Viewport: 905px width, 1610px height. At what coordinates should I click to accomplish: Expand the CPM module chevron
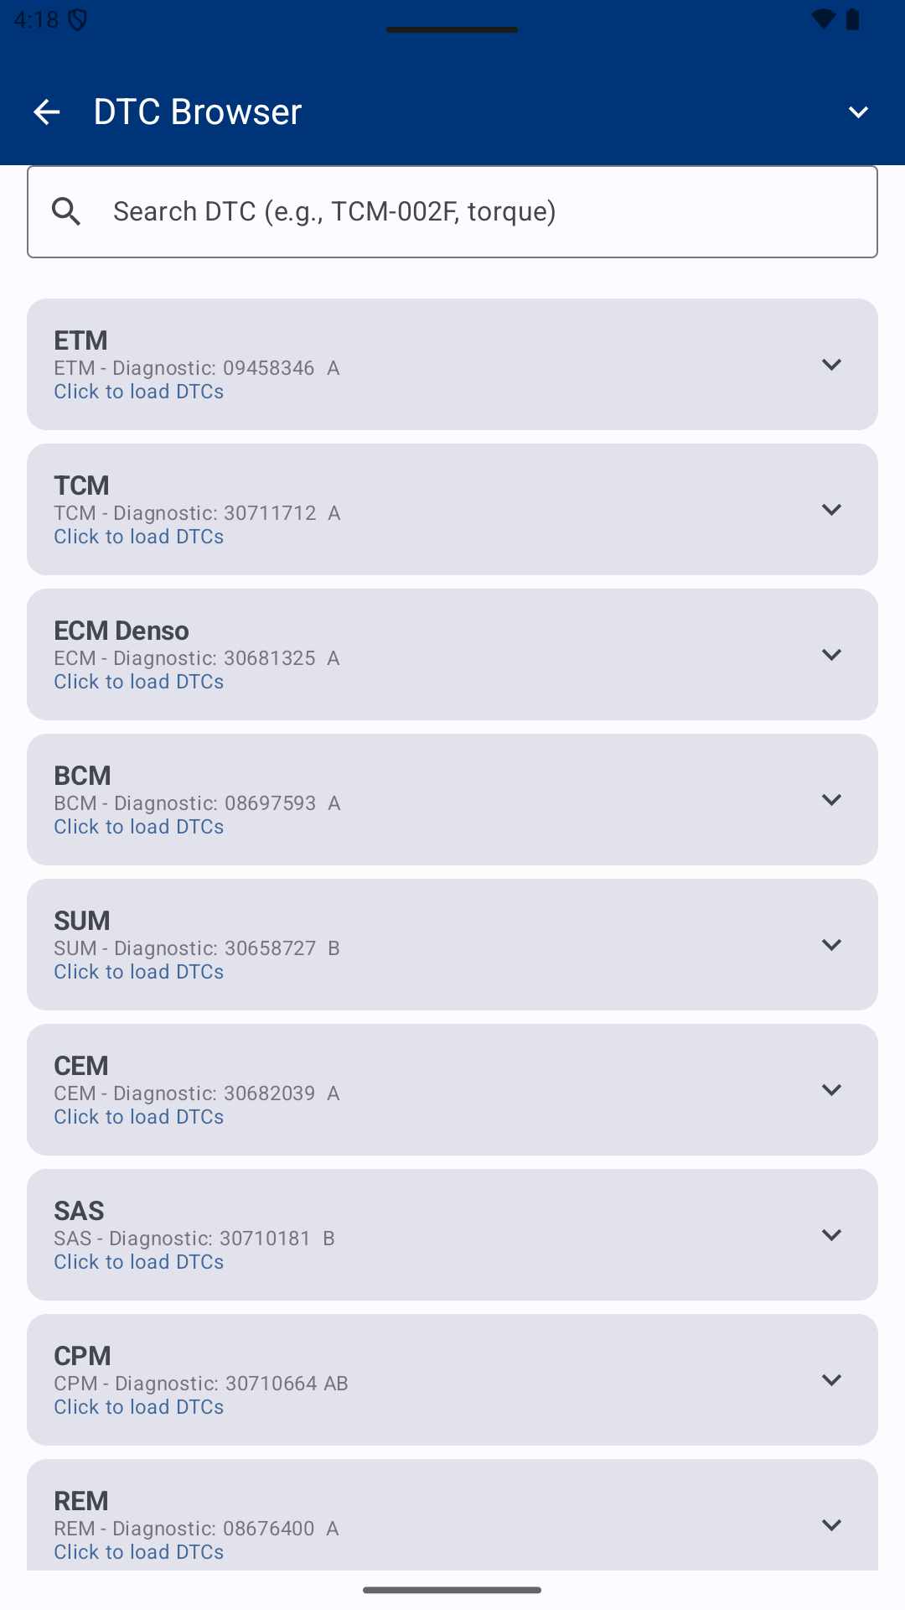pos(831,1380)
